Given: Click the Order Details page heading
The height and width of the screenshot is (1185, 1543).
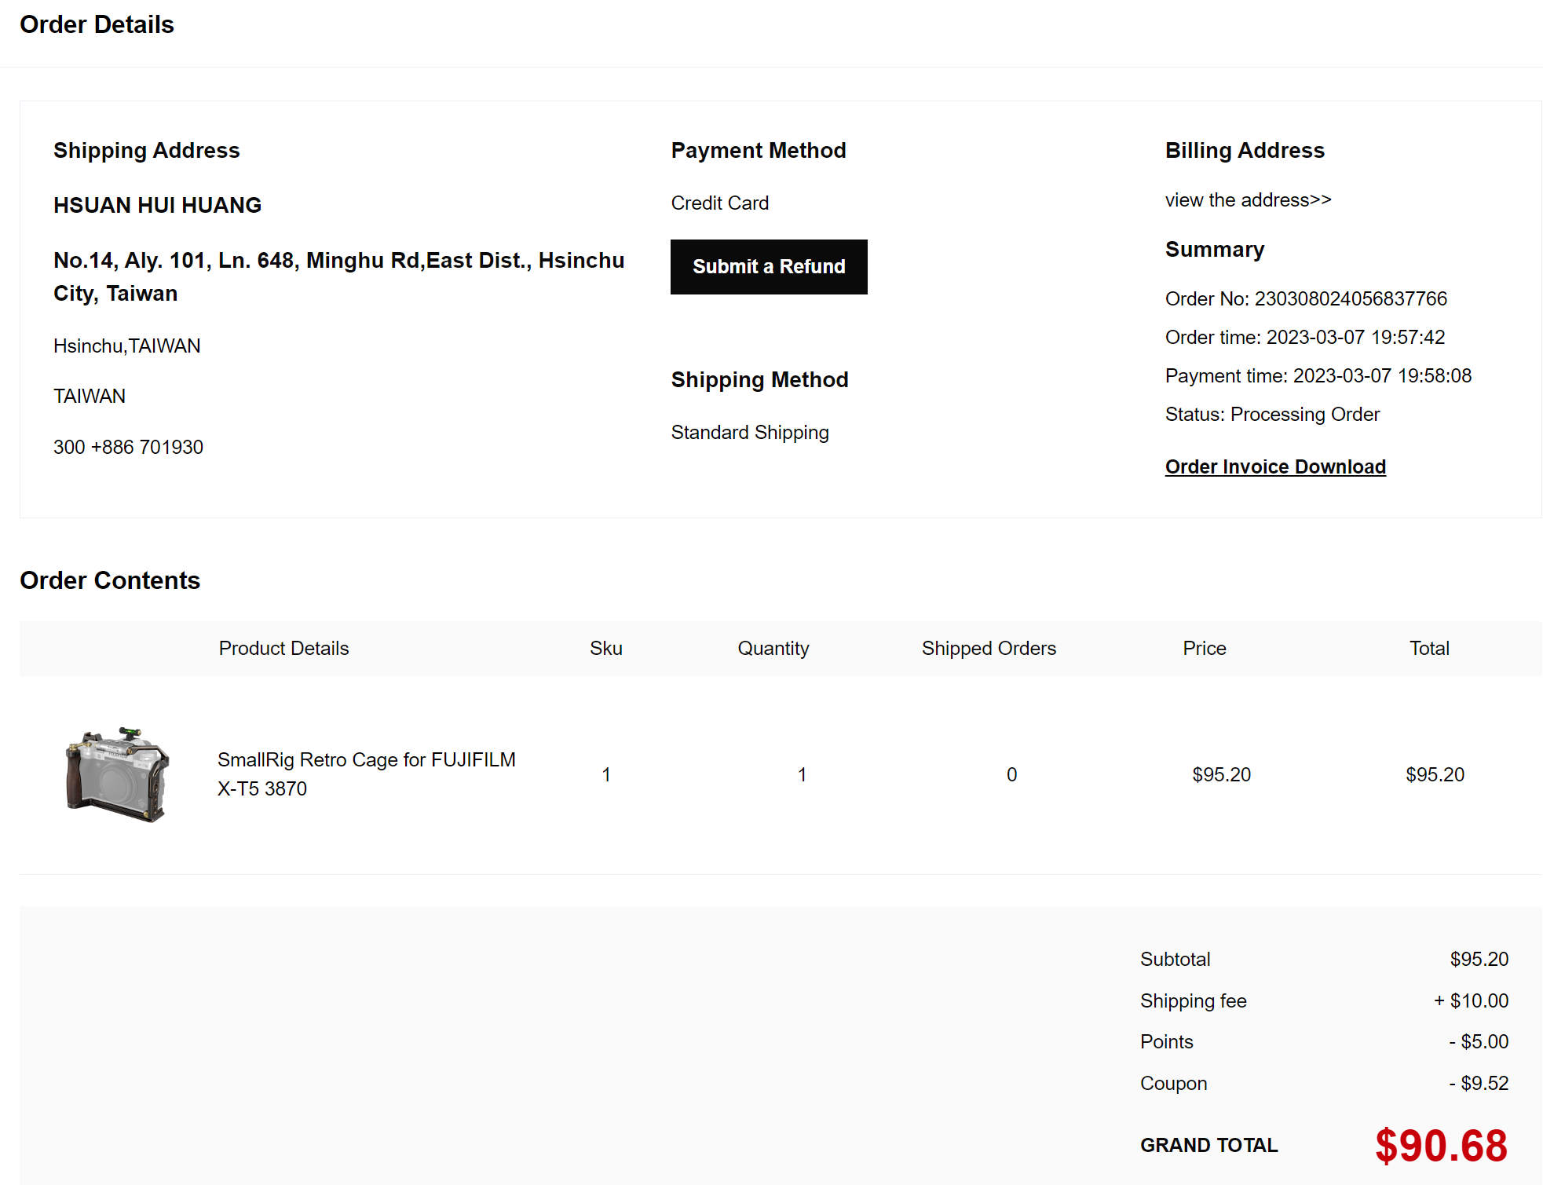Looking at the screenshot, I should pos(97,25).
